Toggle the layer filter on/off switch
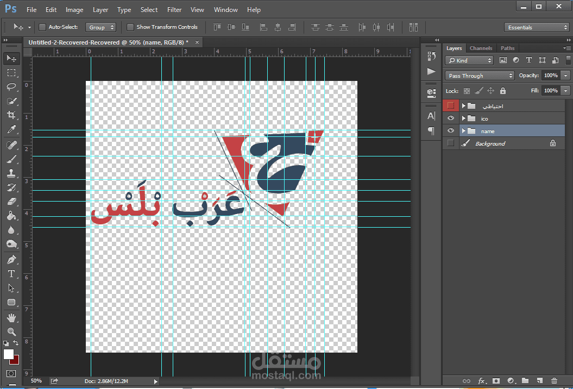Image resolution: width=573 pixels, height=389 pixels. coord(568,60)
